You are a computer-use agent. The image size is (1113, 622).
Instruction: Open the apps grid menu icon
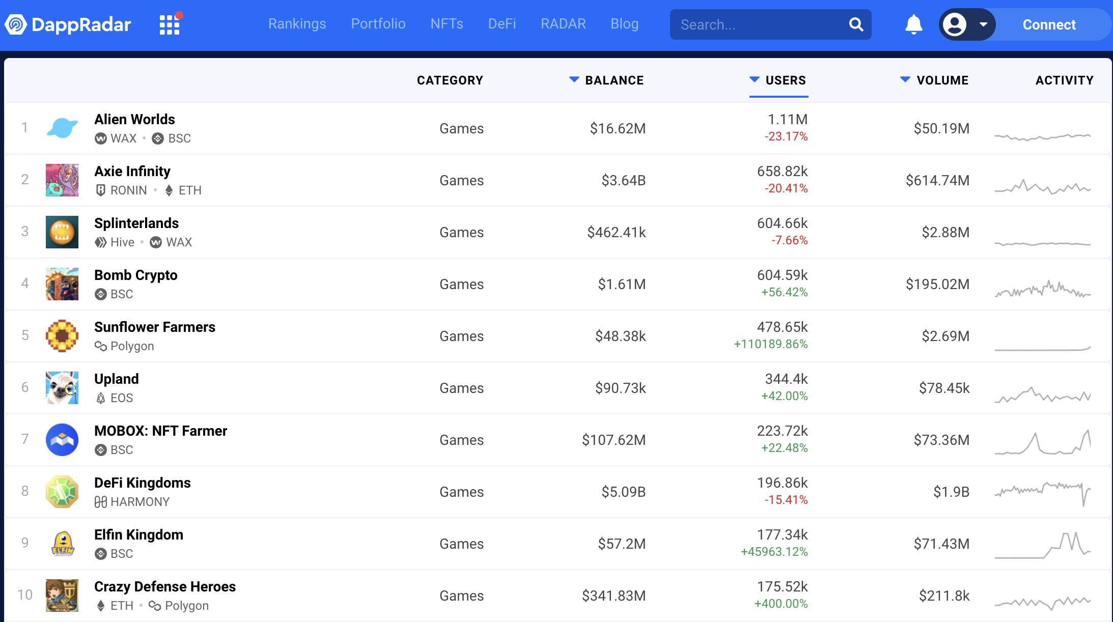point(170,24)
